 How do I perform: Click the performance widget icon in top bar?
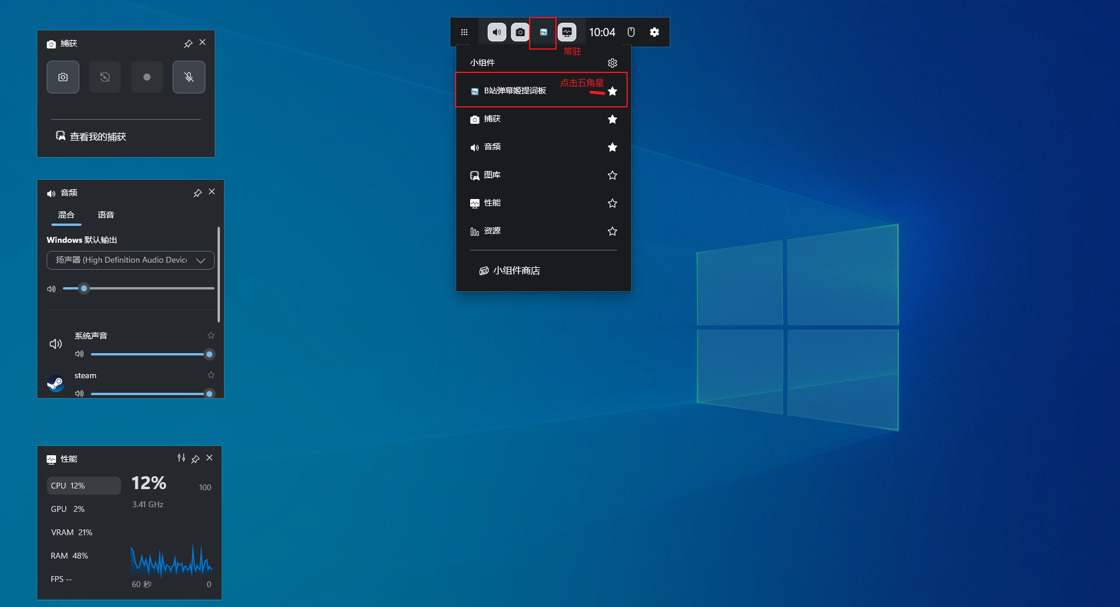[566, 32]
